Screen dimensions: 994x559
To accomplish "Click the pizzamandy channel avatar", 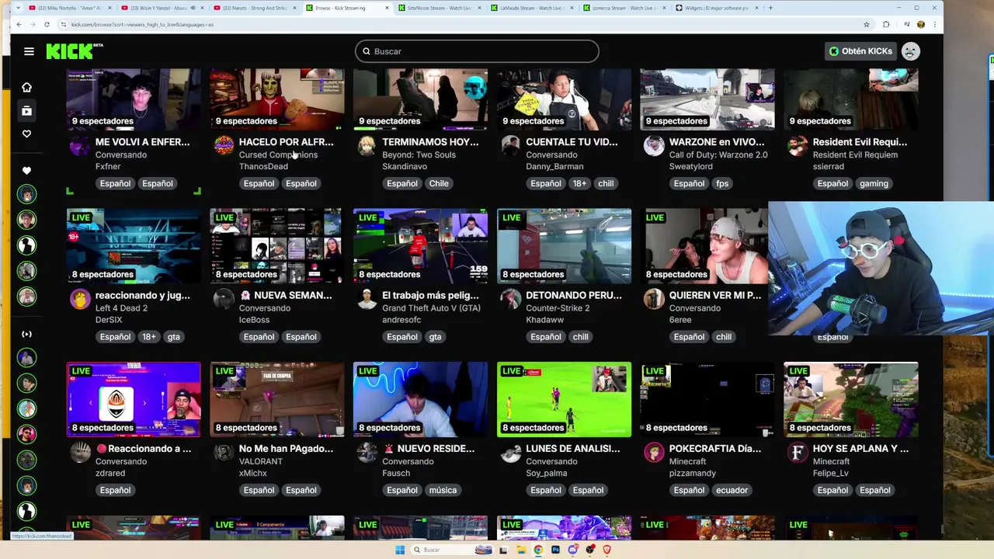I will click(x=654, y=452).
